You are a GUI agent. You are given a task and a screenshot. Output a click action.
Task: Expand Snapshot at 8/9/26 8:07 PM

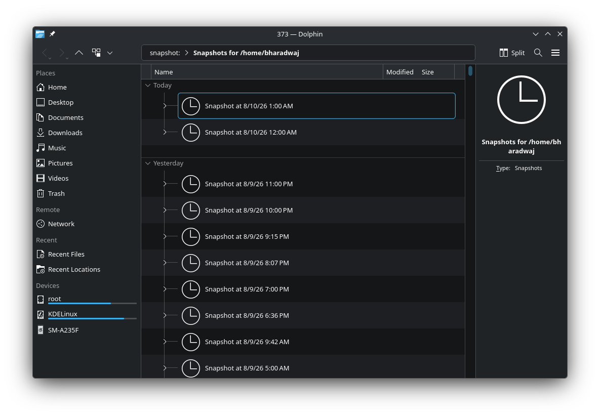coord(165,263)
